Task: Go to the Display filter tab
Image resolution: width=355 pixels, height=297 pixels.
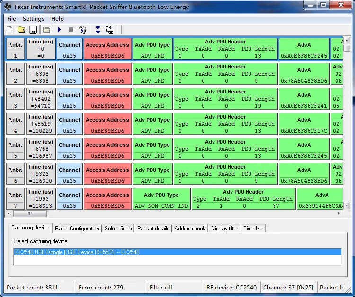Action: pyautogui.click(x=225, y=229)
